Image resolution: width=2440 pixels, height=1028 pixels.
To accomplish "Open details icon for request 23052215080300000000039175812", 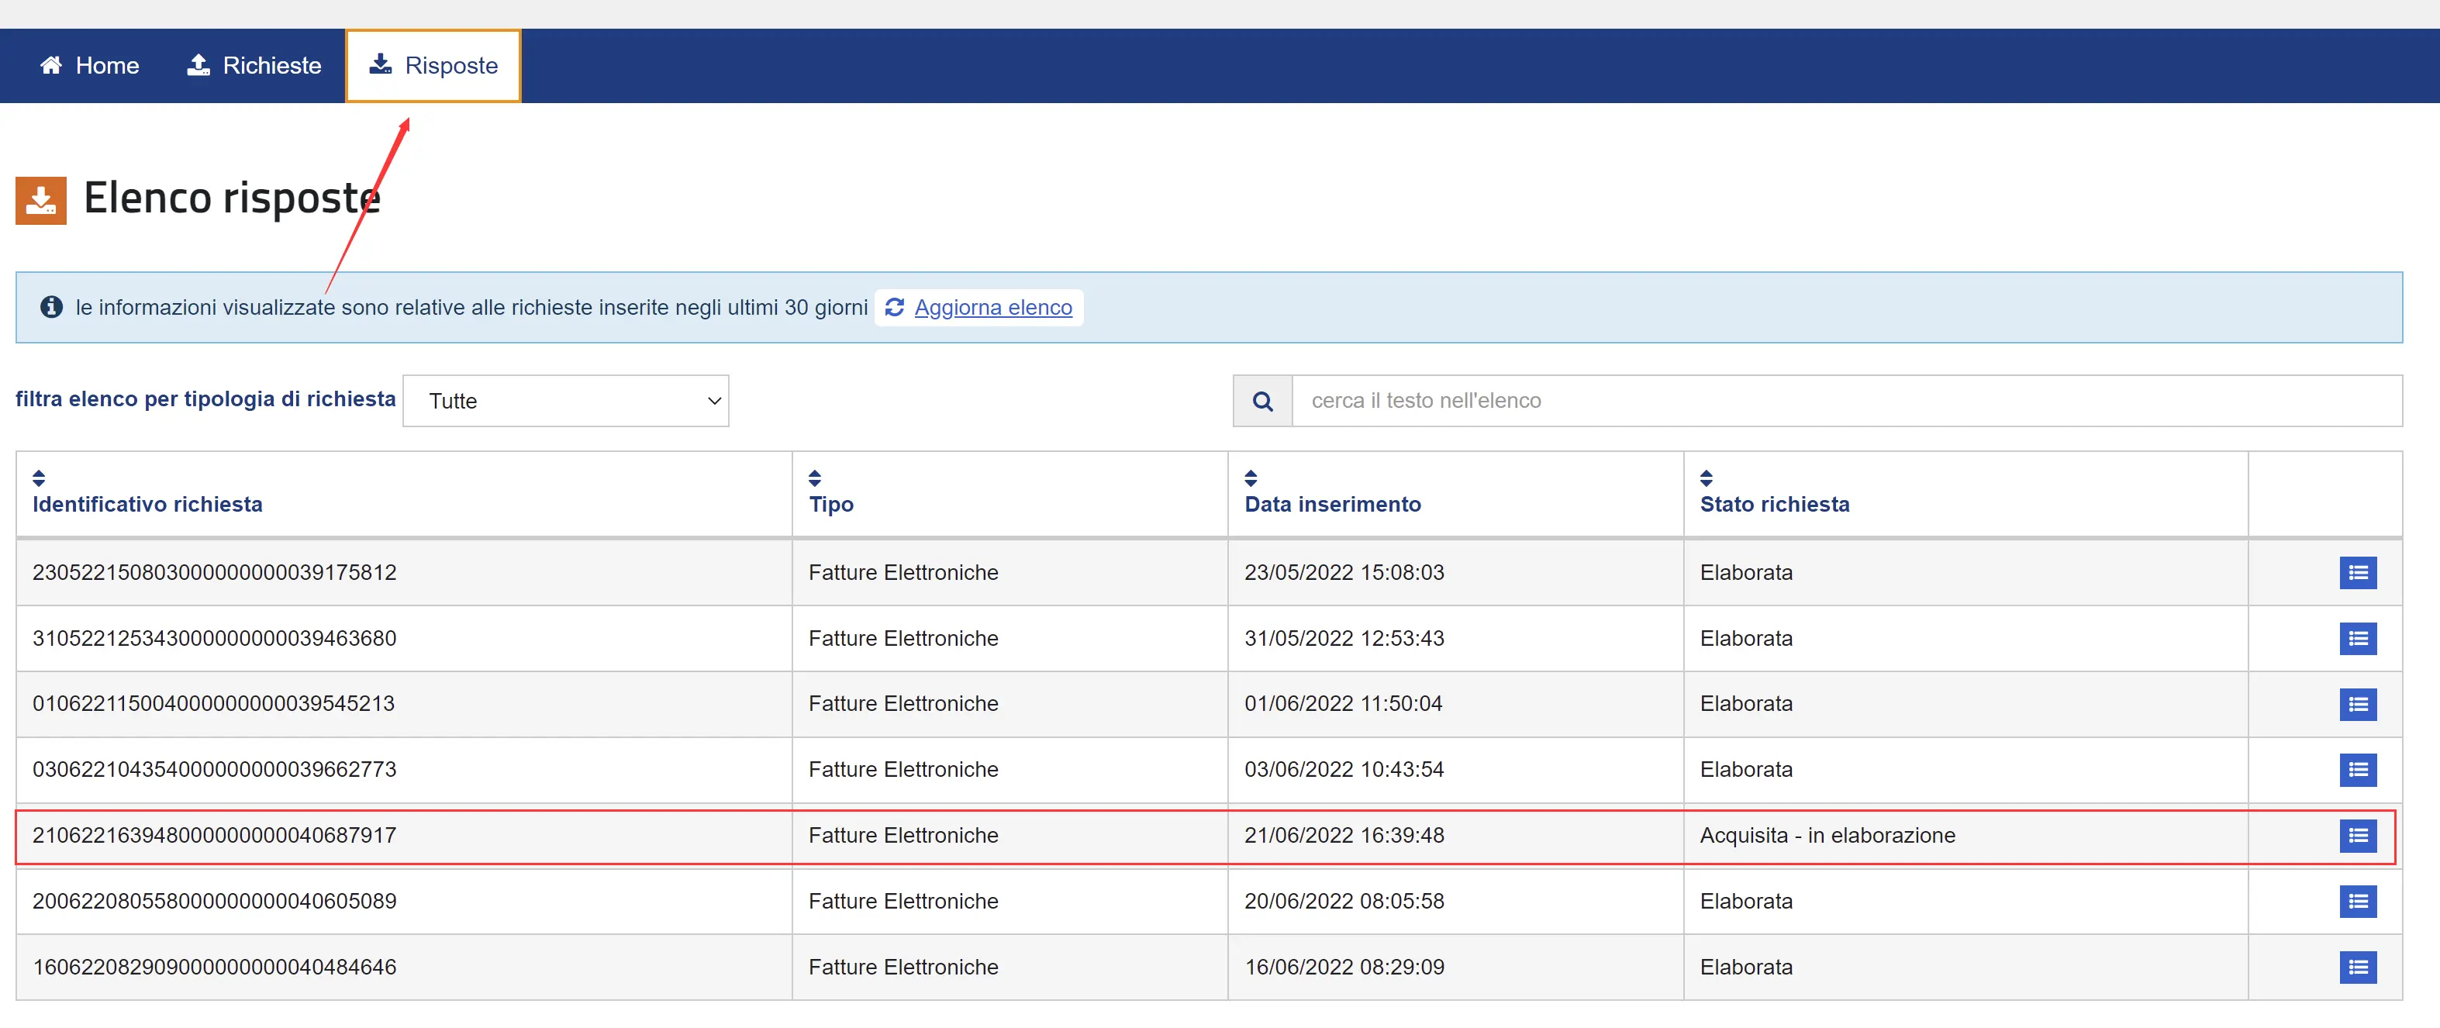I will tap(2356, 572).
